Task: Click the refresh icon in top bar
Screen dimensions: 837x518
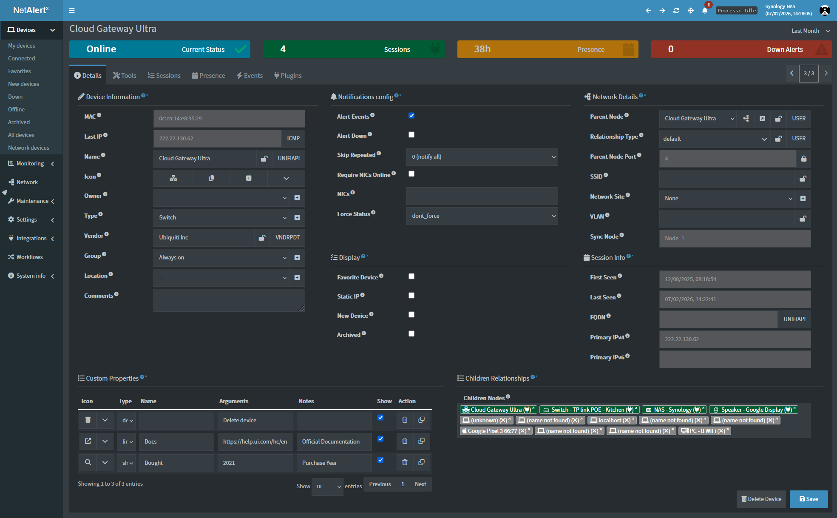Action: (x=676, y=11)
